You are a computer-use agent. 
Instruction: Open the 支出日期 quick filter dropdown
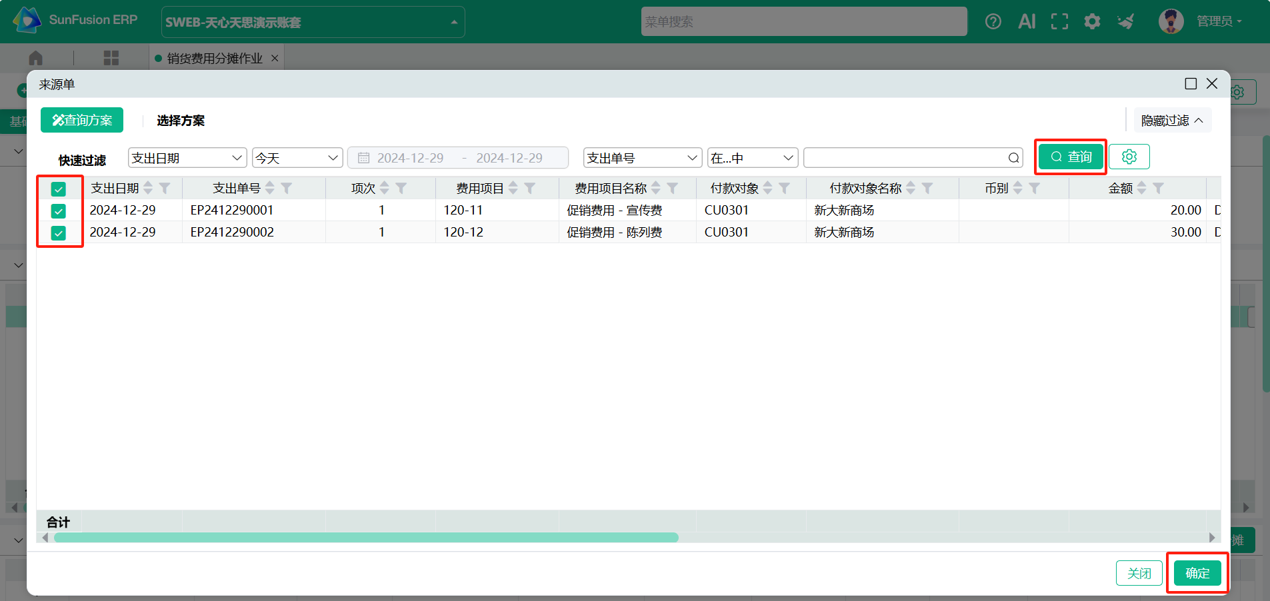pos(187,158)
